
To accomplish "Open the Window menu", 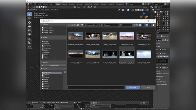I will tap(46, 4).
